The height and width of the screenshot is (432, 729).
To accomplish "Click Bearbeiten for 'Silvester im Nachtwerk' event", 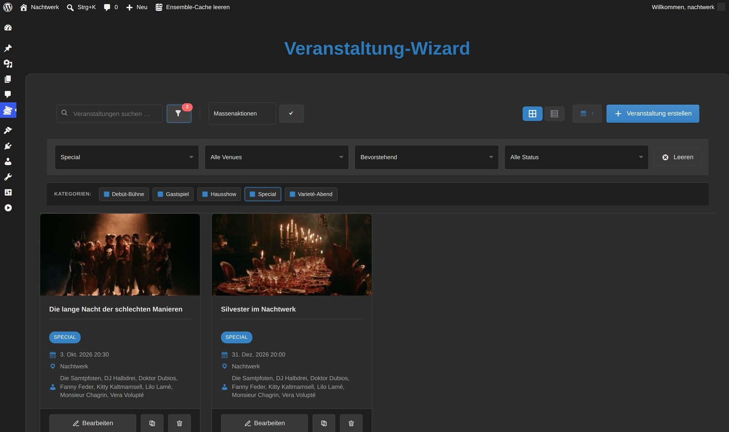I will pos(264,423).
